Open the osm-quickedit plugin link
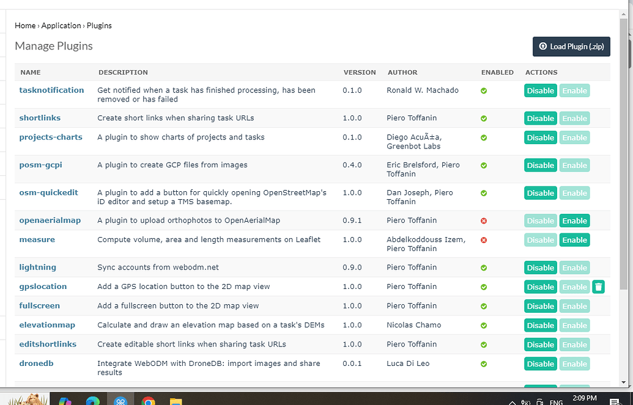Viewport: 633px width, 405px height. click(x=49, y=192)
